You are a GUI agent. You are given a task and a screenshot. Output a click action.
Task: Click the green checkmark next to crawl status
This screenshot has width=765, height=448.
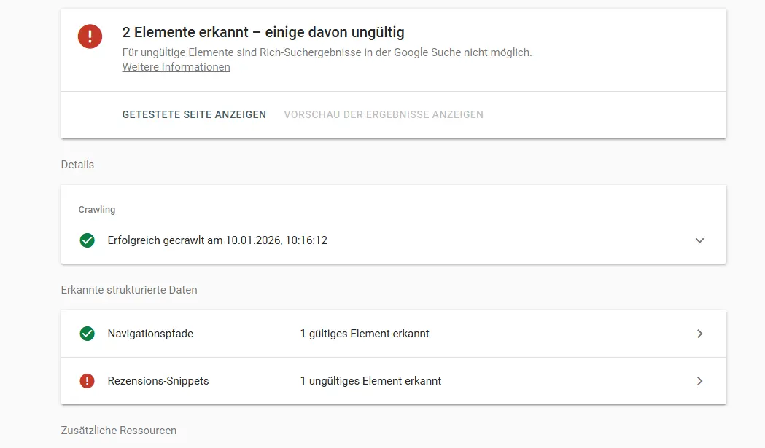88,240
